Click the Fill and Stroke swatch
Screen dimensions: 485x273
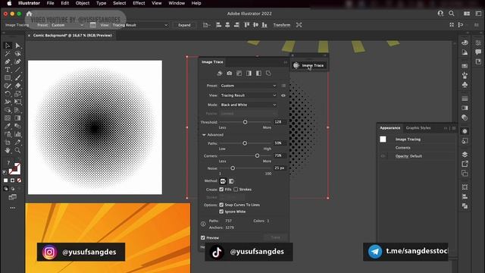14,168
